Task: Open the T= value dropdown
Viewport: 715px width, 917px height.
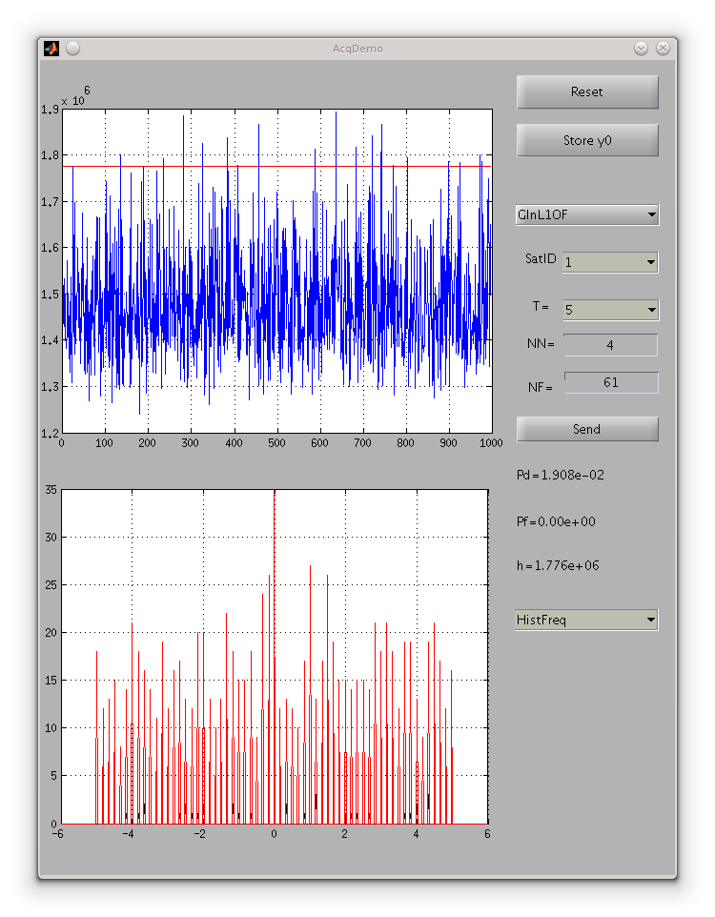Action: [x=610, y=310]
